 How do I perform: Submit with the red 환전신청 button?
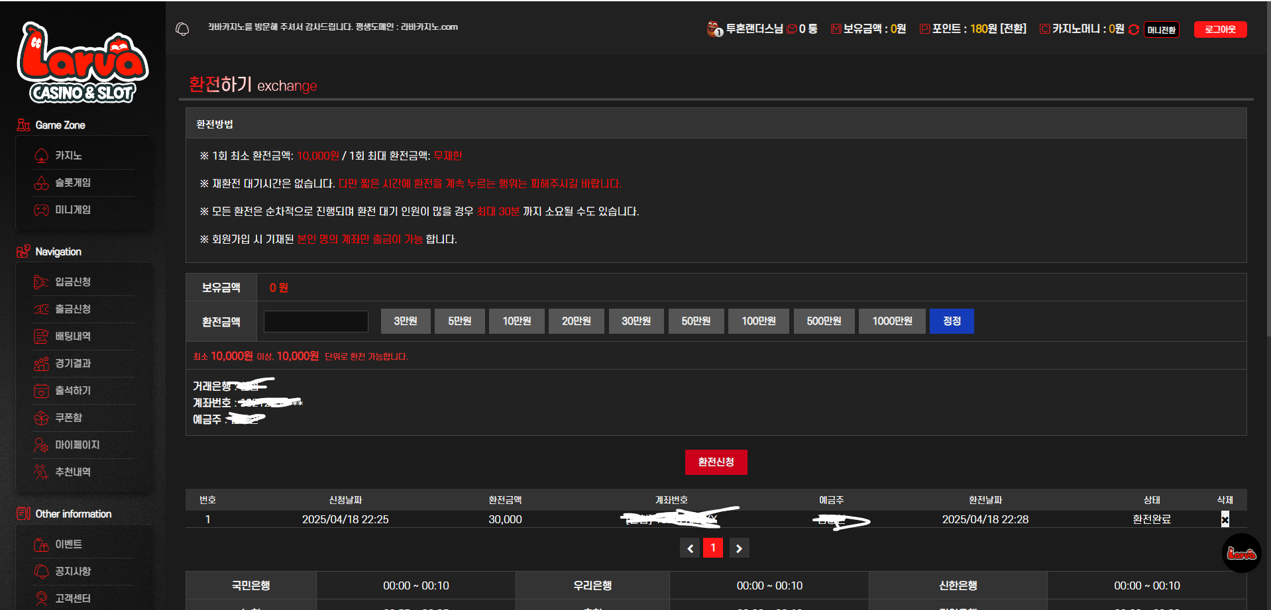pos(716,462)
